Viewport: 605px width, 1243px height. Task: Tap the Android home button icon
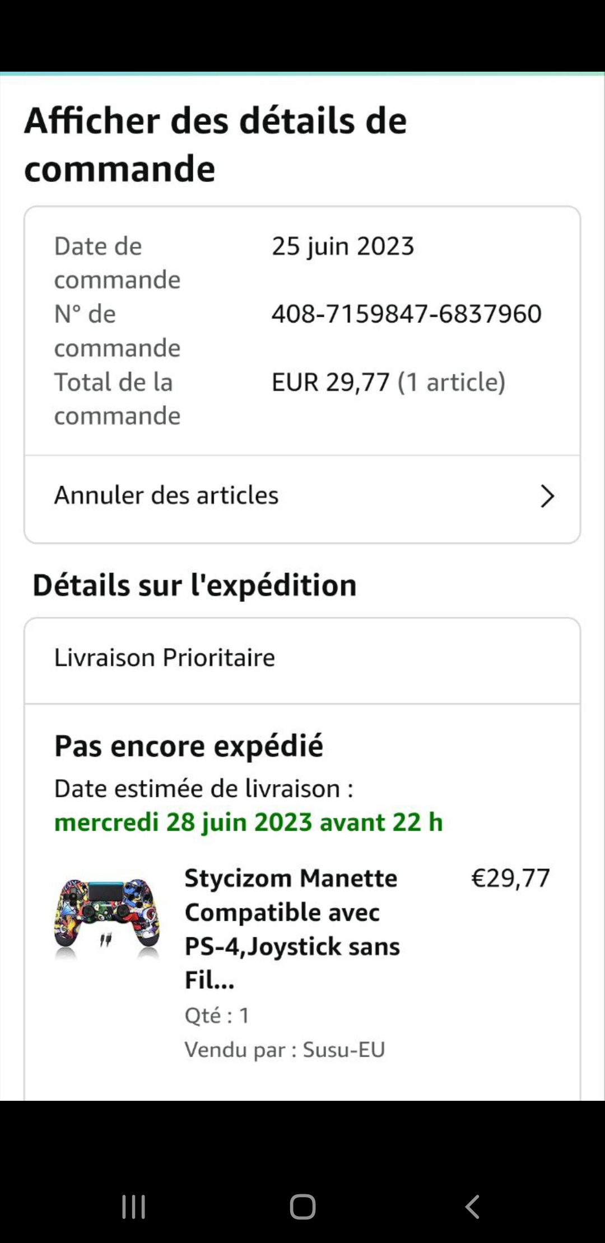pos(302,1207)
